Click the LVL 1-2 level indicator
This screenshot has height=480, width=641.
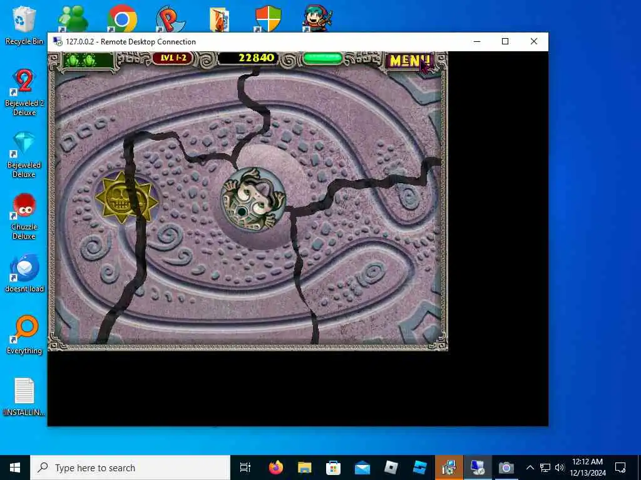(173, 58)
